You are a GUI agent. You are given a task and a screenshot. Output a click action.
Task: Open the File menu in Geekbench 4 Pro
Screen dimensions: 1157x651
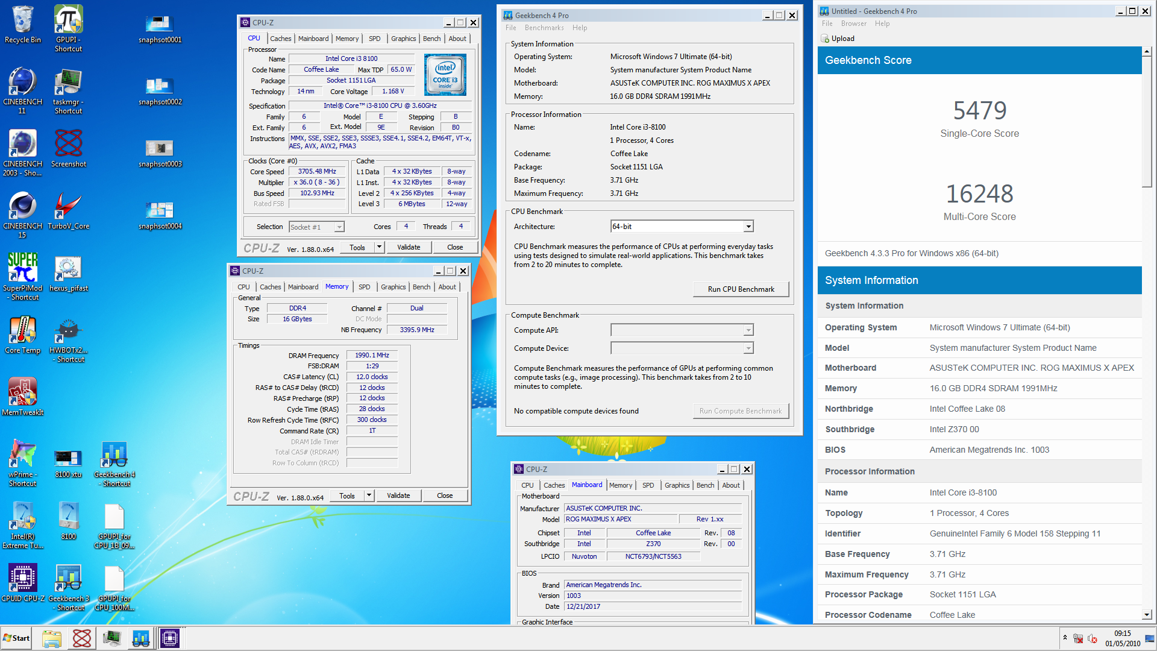pos(510,28)
